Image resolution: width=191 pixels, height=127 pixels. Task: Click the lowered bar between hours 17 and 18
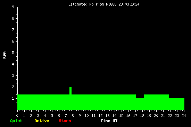click(x=140, y=104)
